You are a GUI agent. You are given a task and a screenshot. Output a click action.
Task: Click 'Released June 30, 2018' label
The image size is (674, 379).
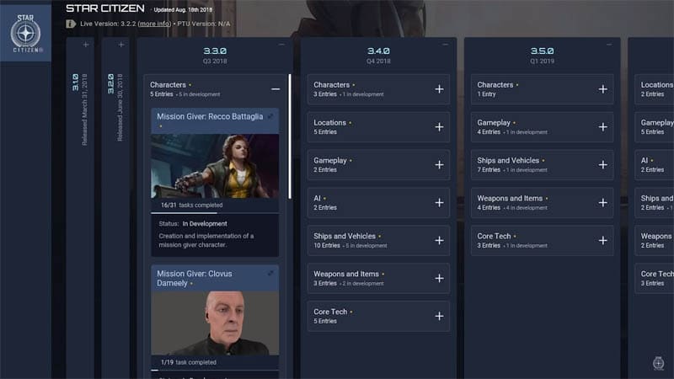coord(120,107)
